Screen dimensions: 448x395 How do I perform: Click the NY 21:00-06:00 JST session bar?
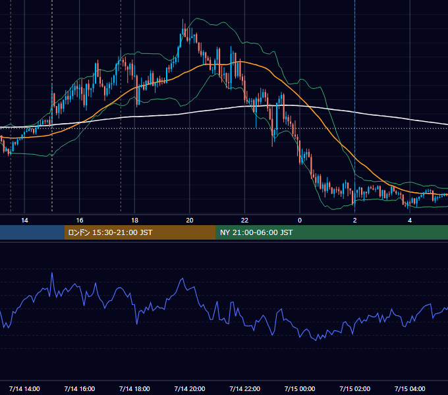coord(331,232)
